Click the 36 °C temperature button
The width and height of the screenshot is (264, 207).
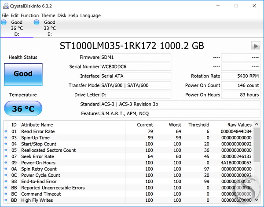pos(23,109)
